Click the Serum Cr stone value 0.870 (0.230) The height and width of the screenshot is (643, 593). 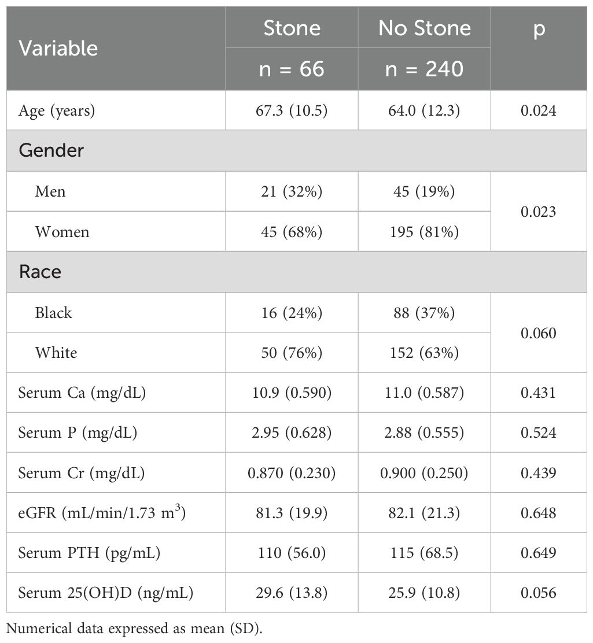click(x=292, y=473)
